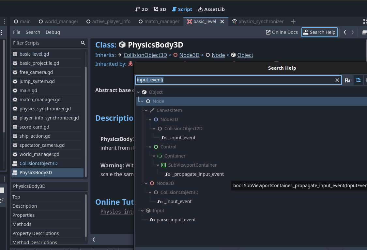Image resolution: width=367 pixels, height=250 pixels.
Task: Follow the CollisionObject3D inherits link
Action: pyautogui.click(x=145, y=55)
